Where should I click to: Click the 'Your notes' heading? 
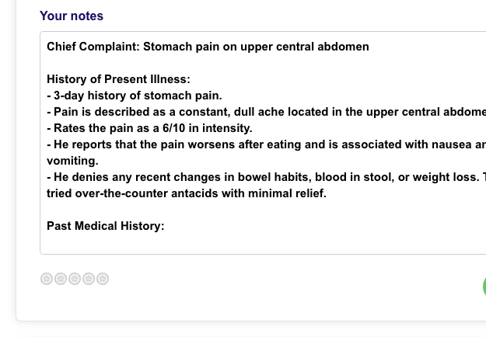[72, 16]
